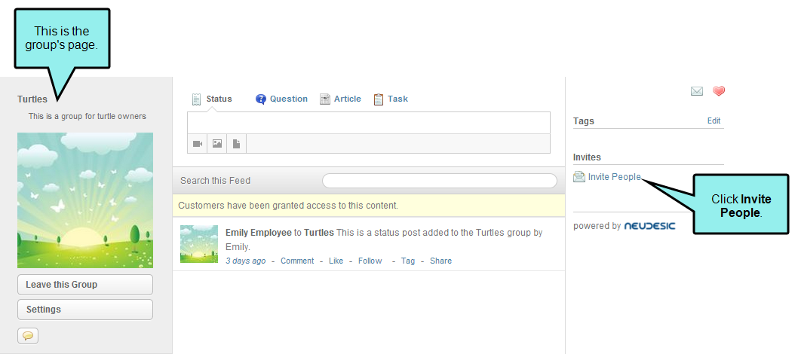Image resolution: width=798 pixels, height=354 pixels.
Task: Click the Search this Feed field
Action: (440, 180)
